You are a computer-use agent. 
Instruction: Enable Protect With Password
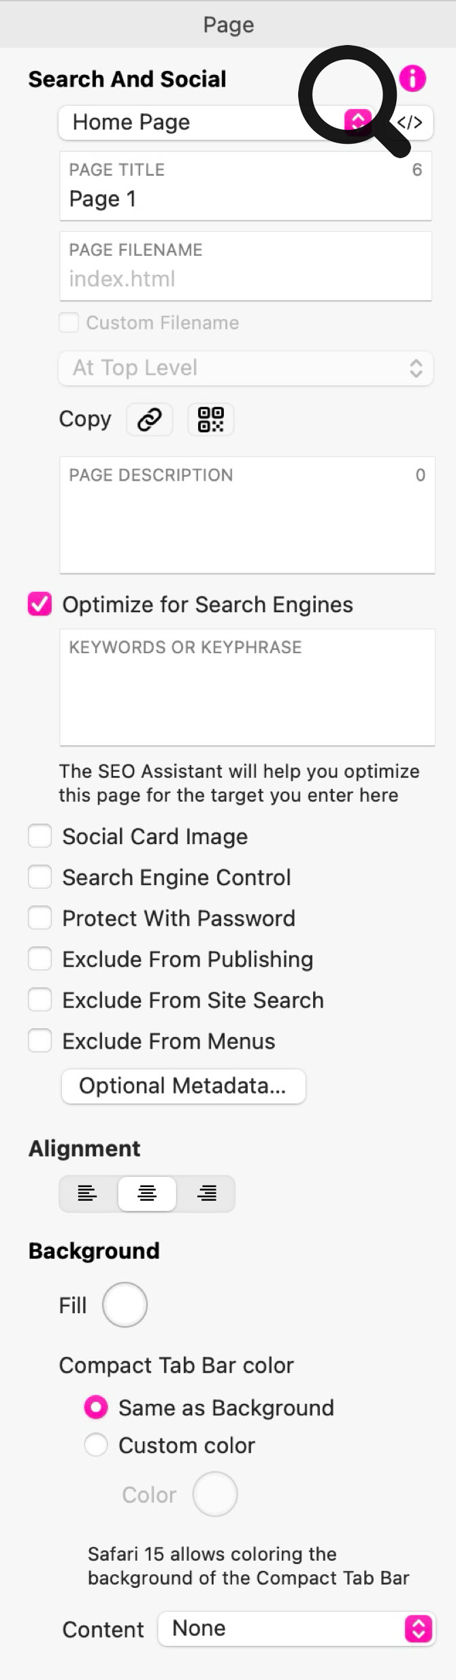[x=39, y=918]
